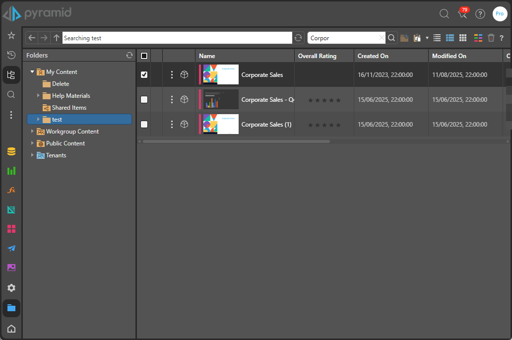
Task: Open the yellow data source icon
Action: coord(11,151)
